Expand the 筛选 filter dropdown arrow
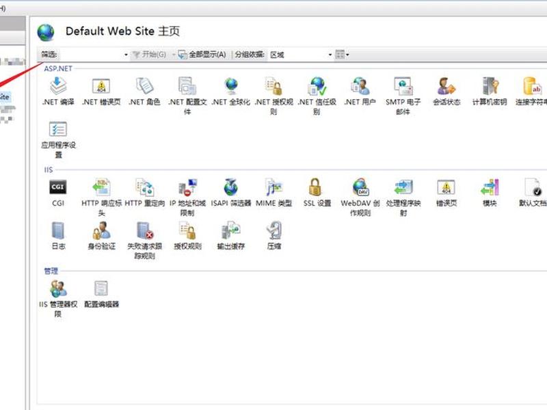This screenshot has height=410, width=547. 126,55
